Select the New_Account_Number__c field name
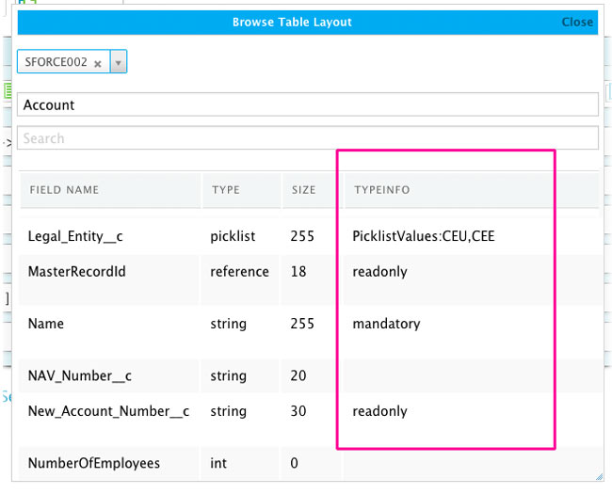Viewport: 612px width, 494px height. coord(108,411)
